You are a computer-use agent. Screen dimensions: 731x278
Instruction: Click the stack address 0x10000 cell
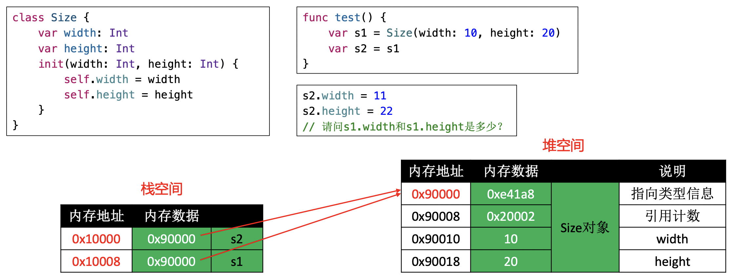tap(96, 239)
